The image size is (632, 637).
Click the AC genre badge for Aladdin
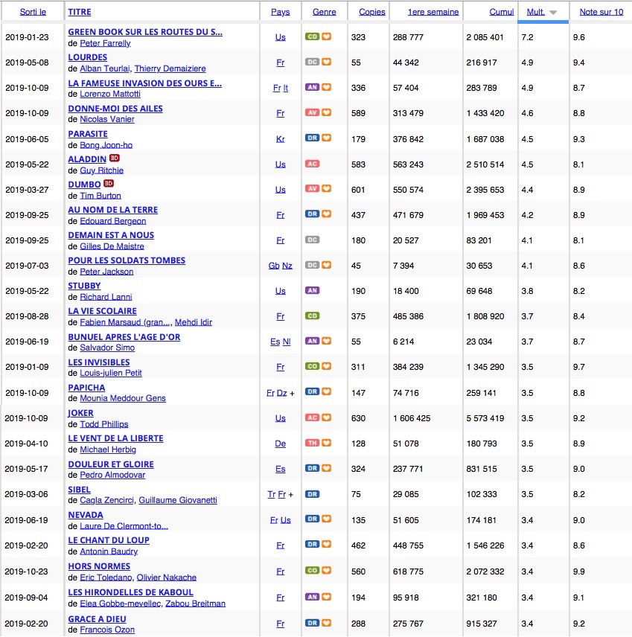(x=312, y=164)
